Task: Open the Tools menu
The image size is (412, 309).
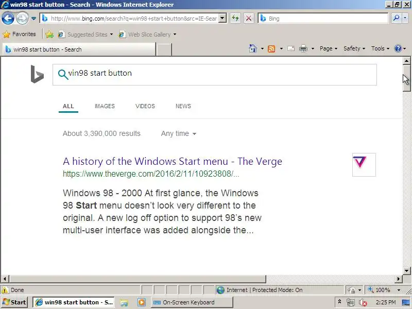Action: tap(380, 48)
